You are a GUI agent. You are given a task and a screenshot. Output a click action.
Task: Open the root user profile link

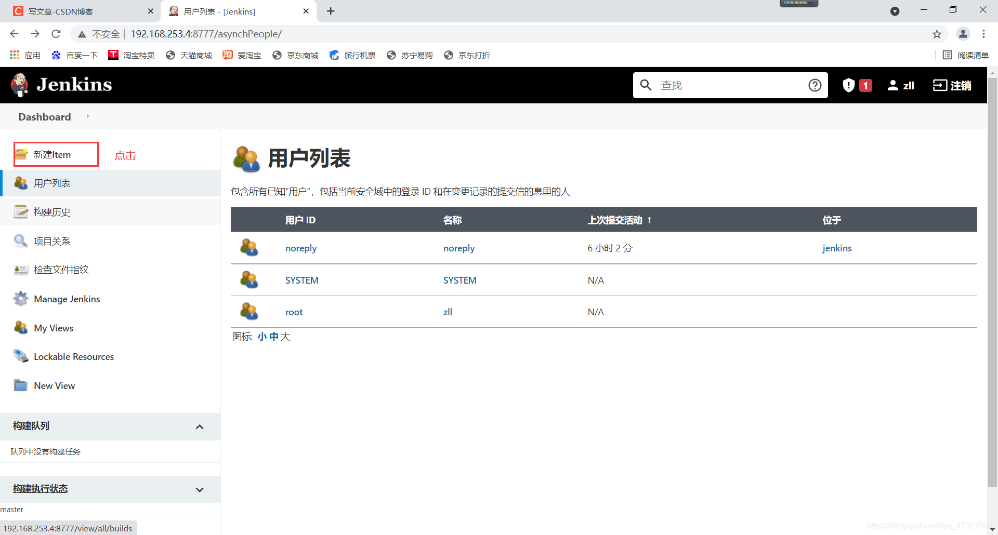point(294,312)
